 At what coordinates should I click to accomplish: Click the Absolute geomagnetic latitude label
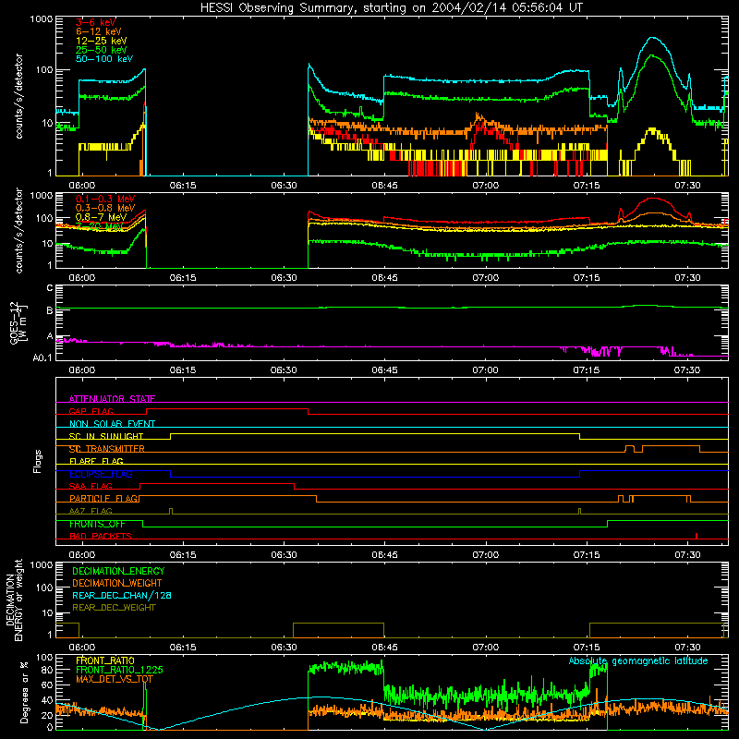(x=638, y=660)
